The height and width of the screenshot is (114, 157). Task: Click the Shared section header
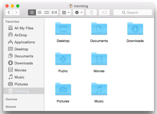coord(11,107)
